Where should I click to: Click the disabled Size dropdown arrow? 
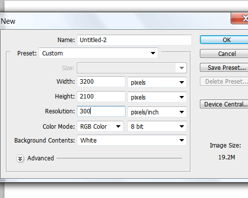coord(182,68)
